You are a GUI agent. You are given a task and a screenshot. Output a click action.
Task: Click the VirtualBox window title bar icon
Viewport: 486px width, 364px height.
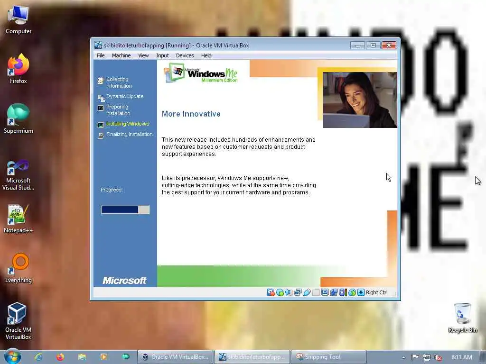coord(98,45)
